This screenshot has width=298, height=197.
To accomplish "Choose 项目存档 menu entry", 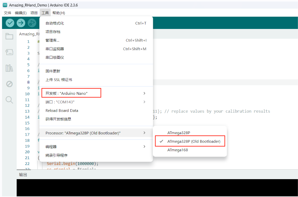I will pos(96,32).
